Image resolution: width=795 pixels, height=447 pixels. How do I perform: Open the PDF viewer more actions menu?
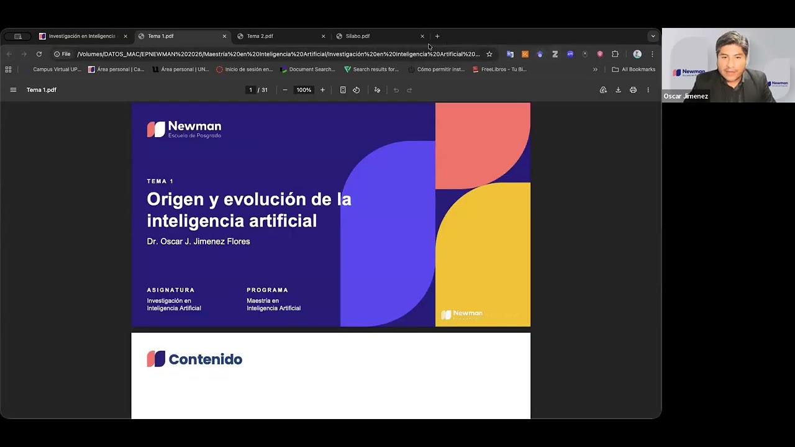tap(648, 90)
